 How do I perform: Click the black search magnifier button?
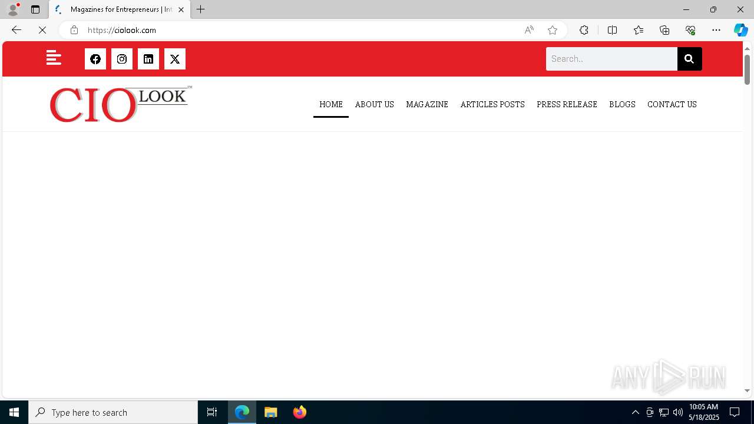click(689, 59)
